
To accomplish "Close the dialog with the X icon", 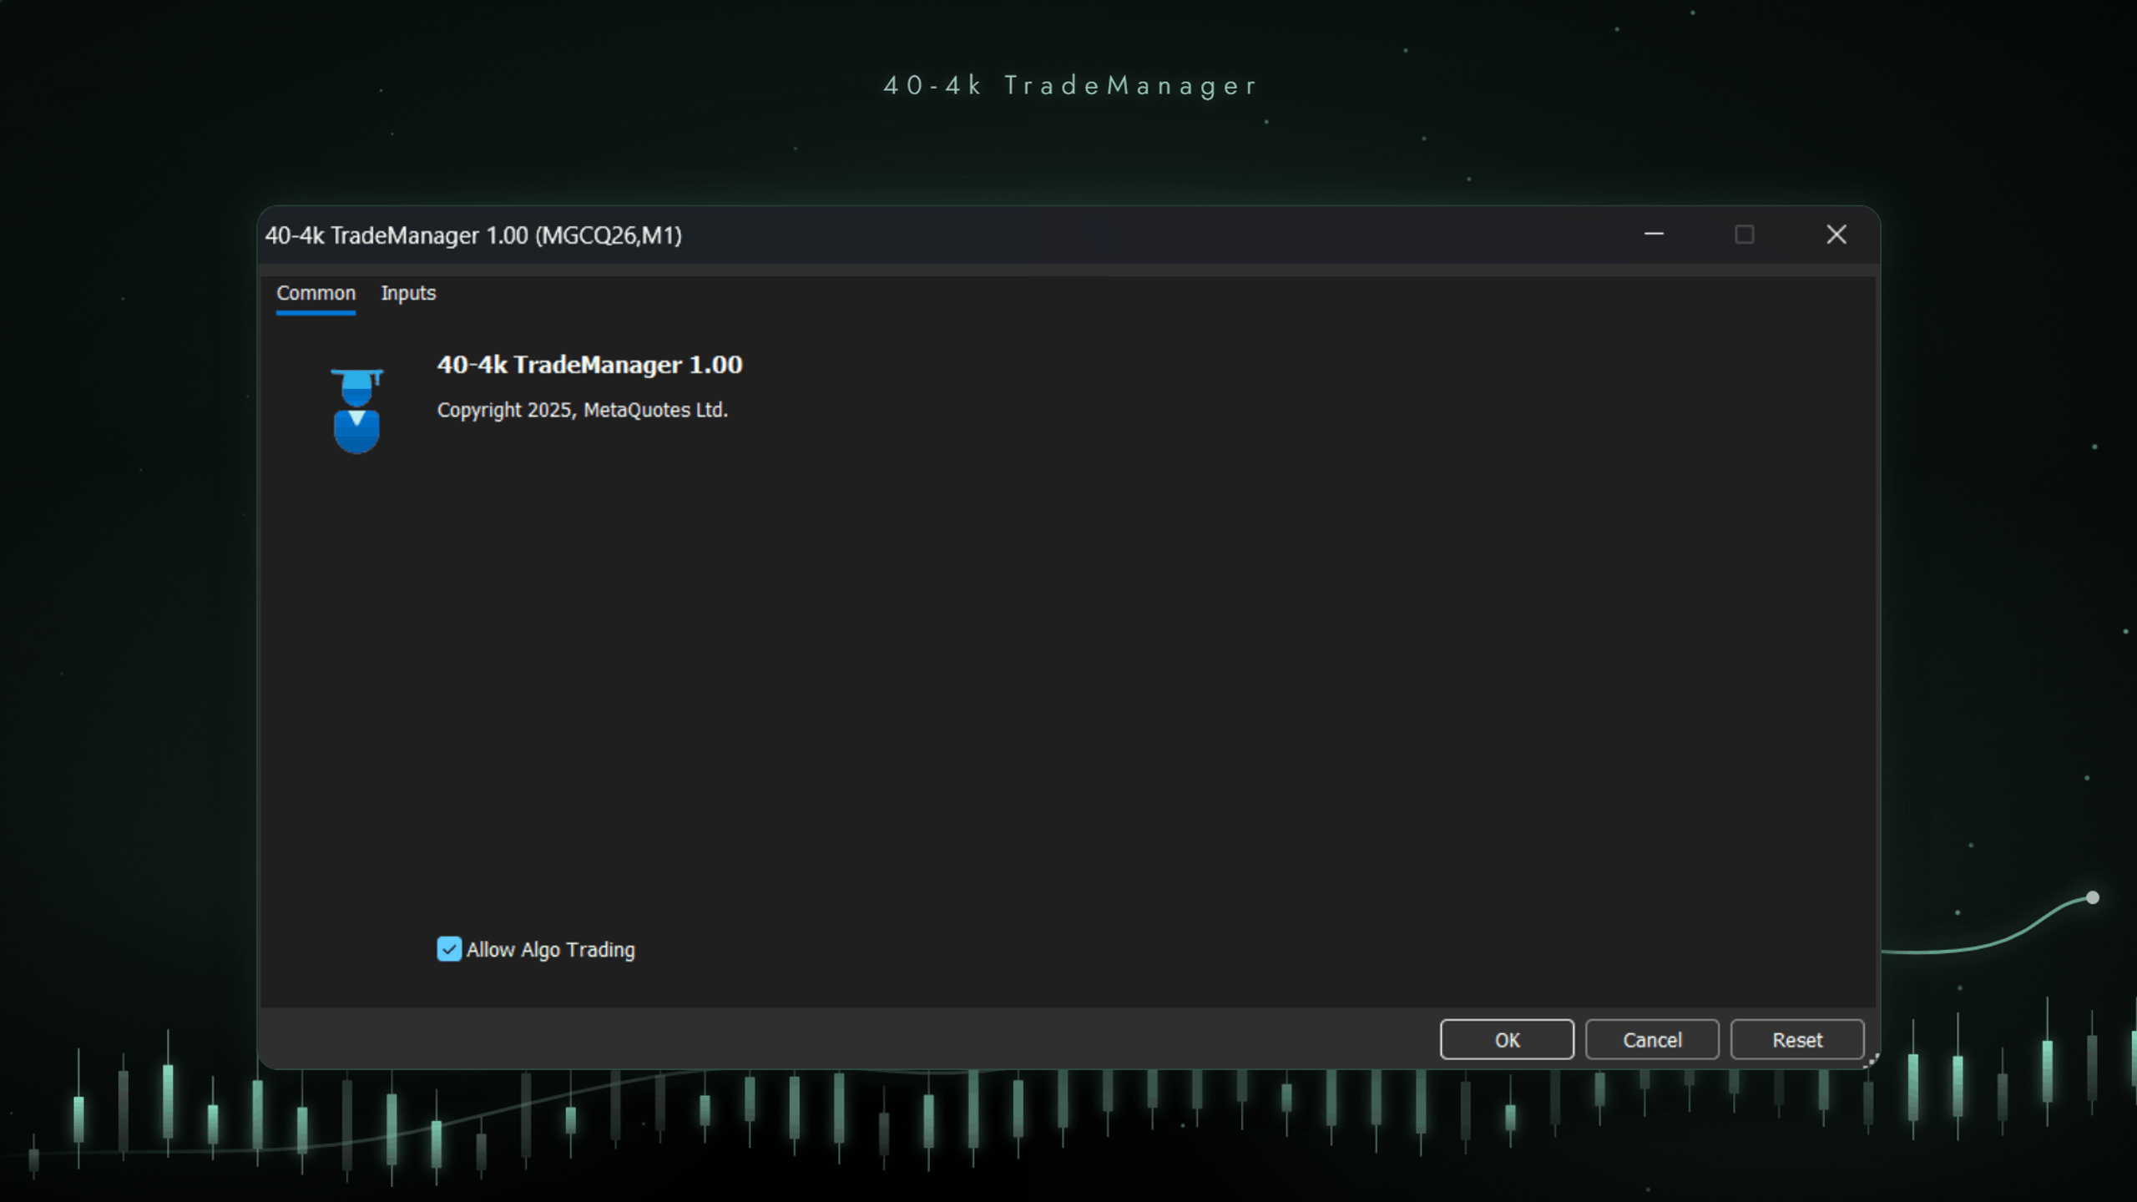I will (x=1836, y=235).
